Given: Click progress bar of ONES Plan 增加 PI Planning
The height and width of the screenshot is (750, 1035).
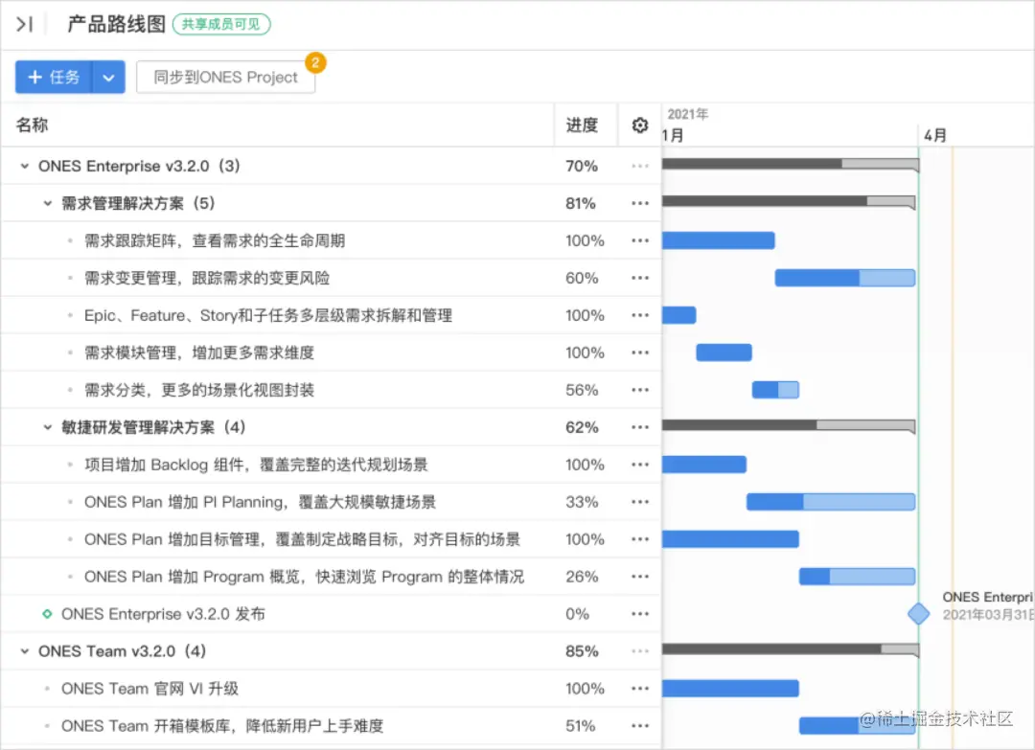Looking at the screenshot, I should pos(830,502).
